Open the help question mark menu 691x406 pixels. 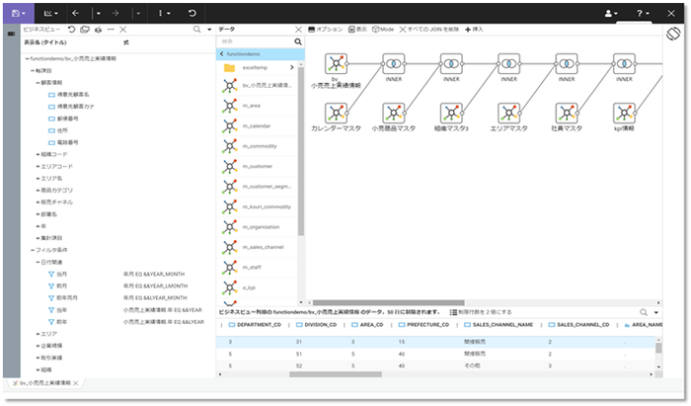(643, 13)
